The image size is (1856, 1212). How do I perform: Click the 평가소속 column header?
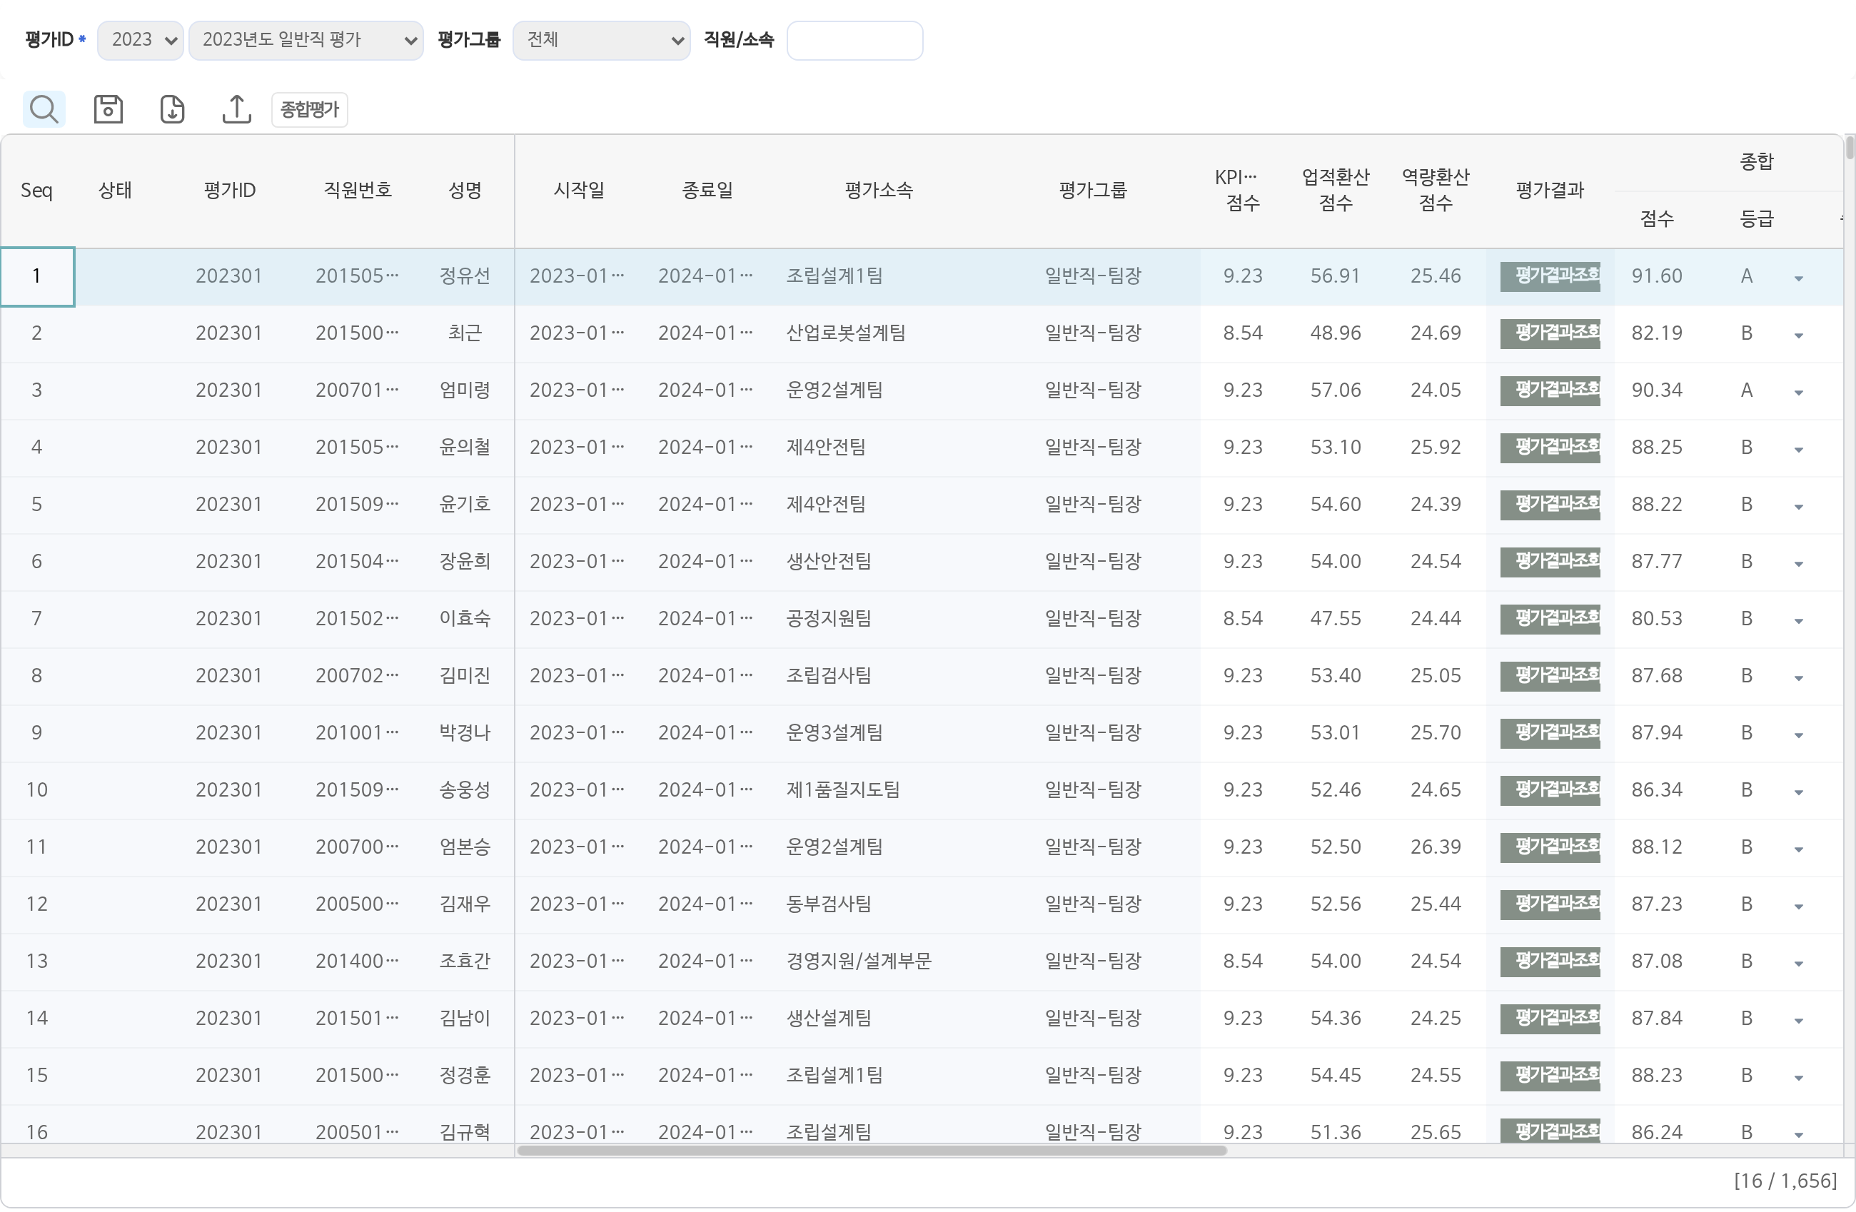[x=879, y=191]
